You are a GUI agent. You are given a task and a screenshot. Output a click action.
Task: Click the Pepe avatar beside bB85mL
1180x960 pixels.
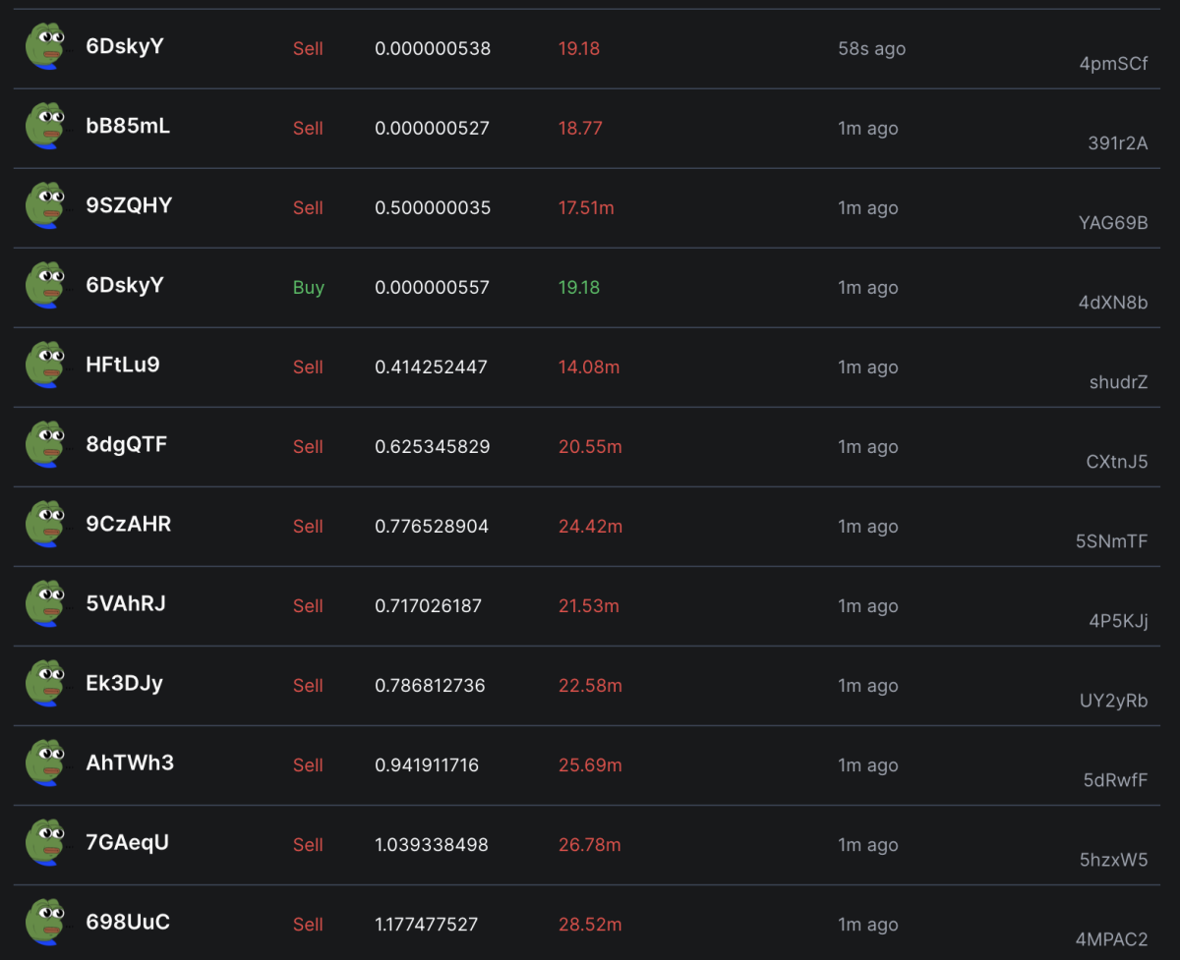pyautogui.click(x=45, y=127)
